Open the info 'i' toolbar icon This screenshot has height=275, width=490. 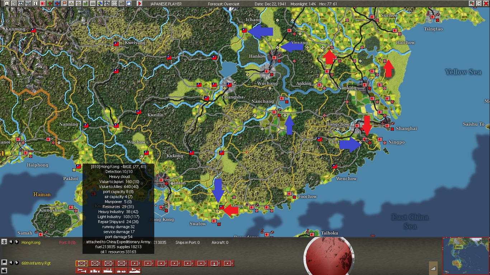point(36,4)
